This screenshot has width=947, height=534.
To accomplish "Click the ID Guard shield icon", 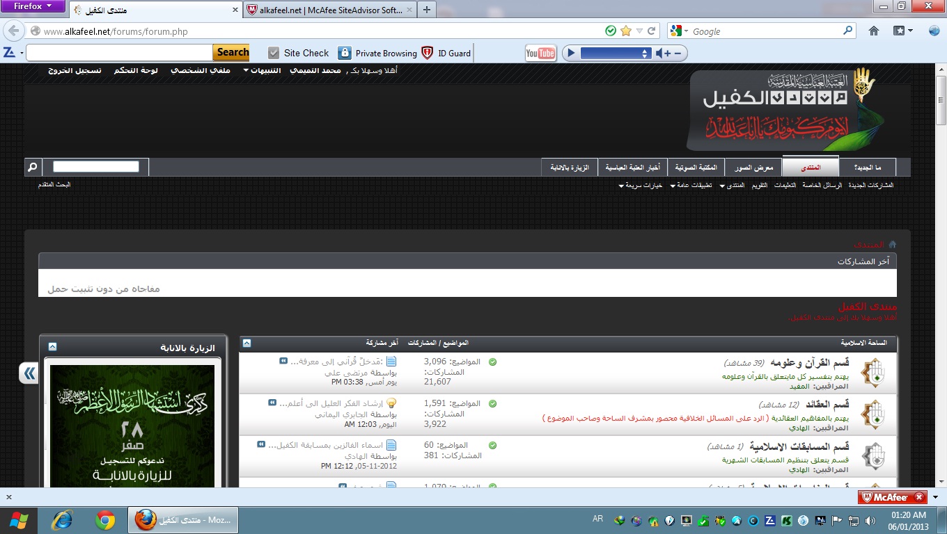I will tap(427, 53).
